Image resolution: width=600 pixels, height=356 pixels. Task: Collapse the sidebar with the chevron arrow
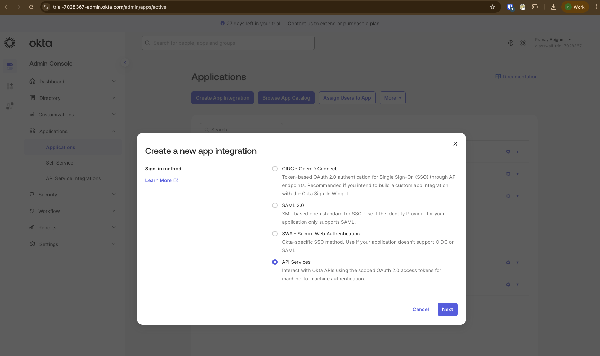[x=125, y=63]
